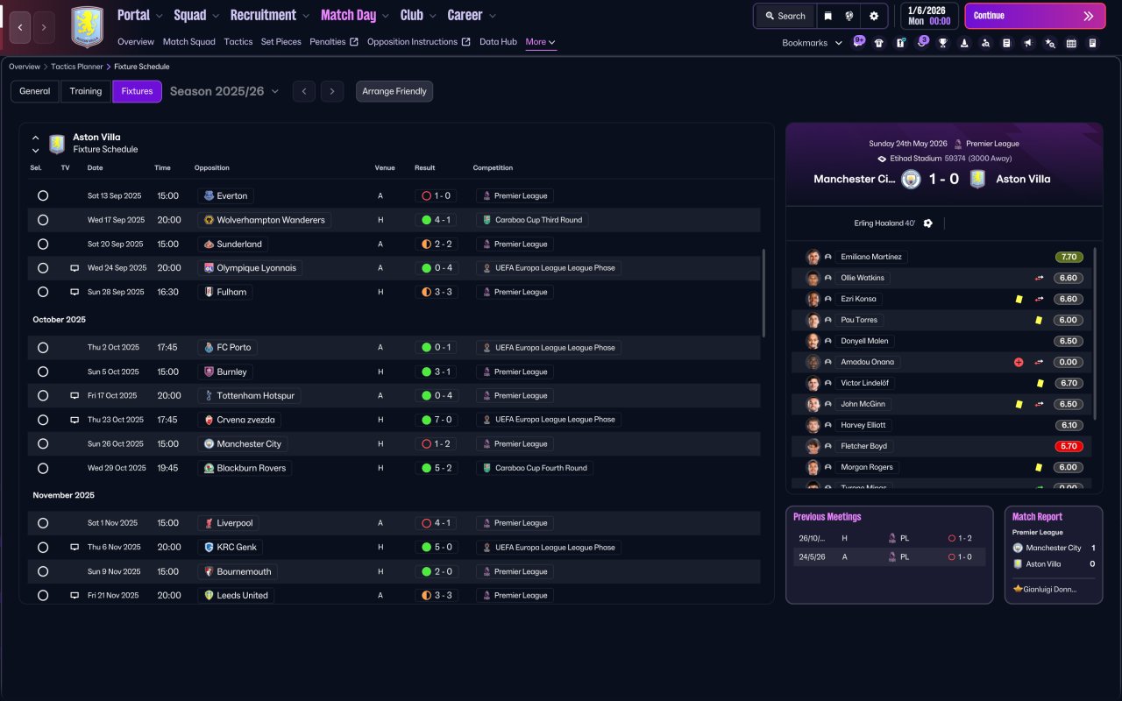Viewport: 1122px width, 701px height.
Task: Click the red injury icon on Amadou Onana
Action: [x=1019, y=362]
